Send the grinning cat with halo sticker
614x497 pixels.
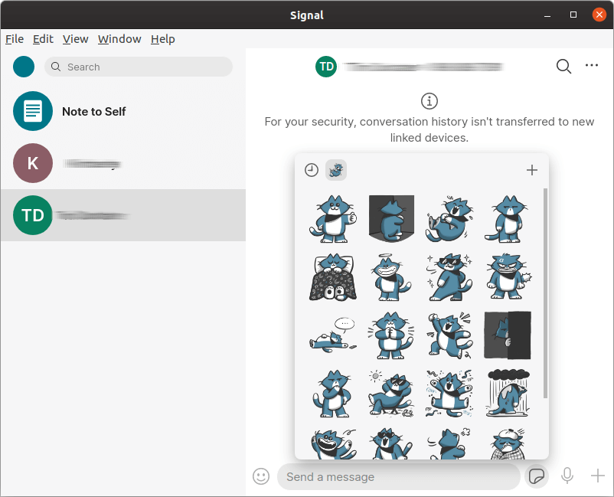(391, 277)
